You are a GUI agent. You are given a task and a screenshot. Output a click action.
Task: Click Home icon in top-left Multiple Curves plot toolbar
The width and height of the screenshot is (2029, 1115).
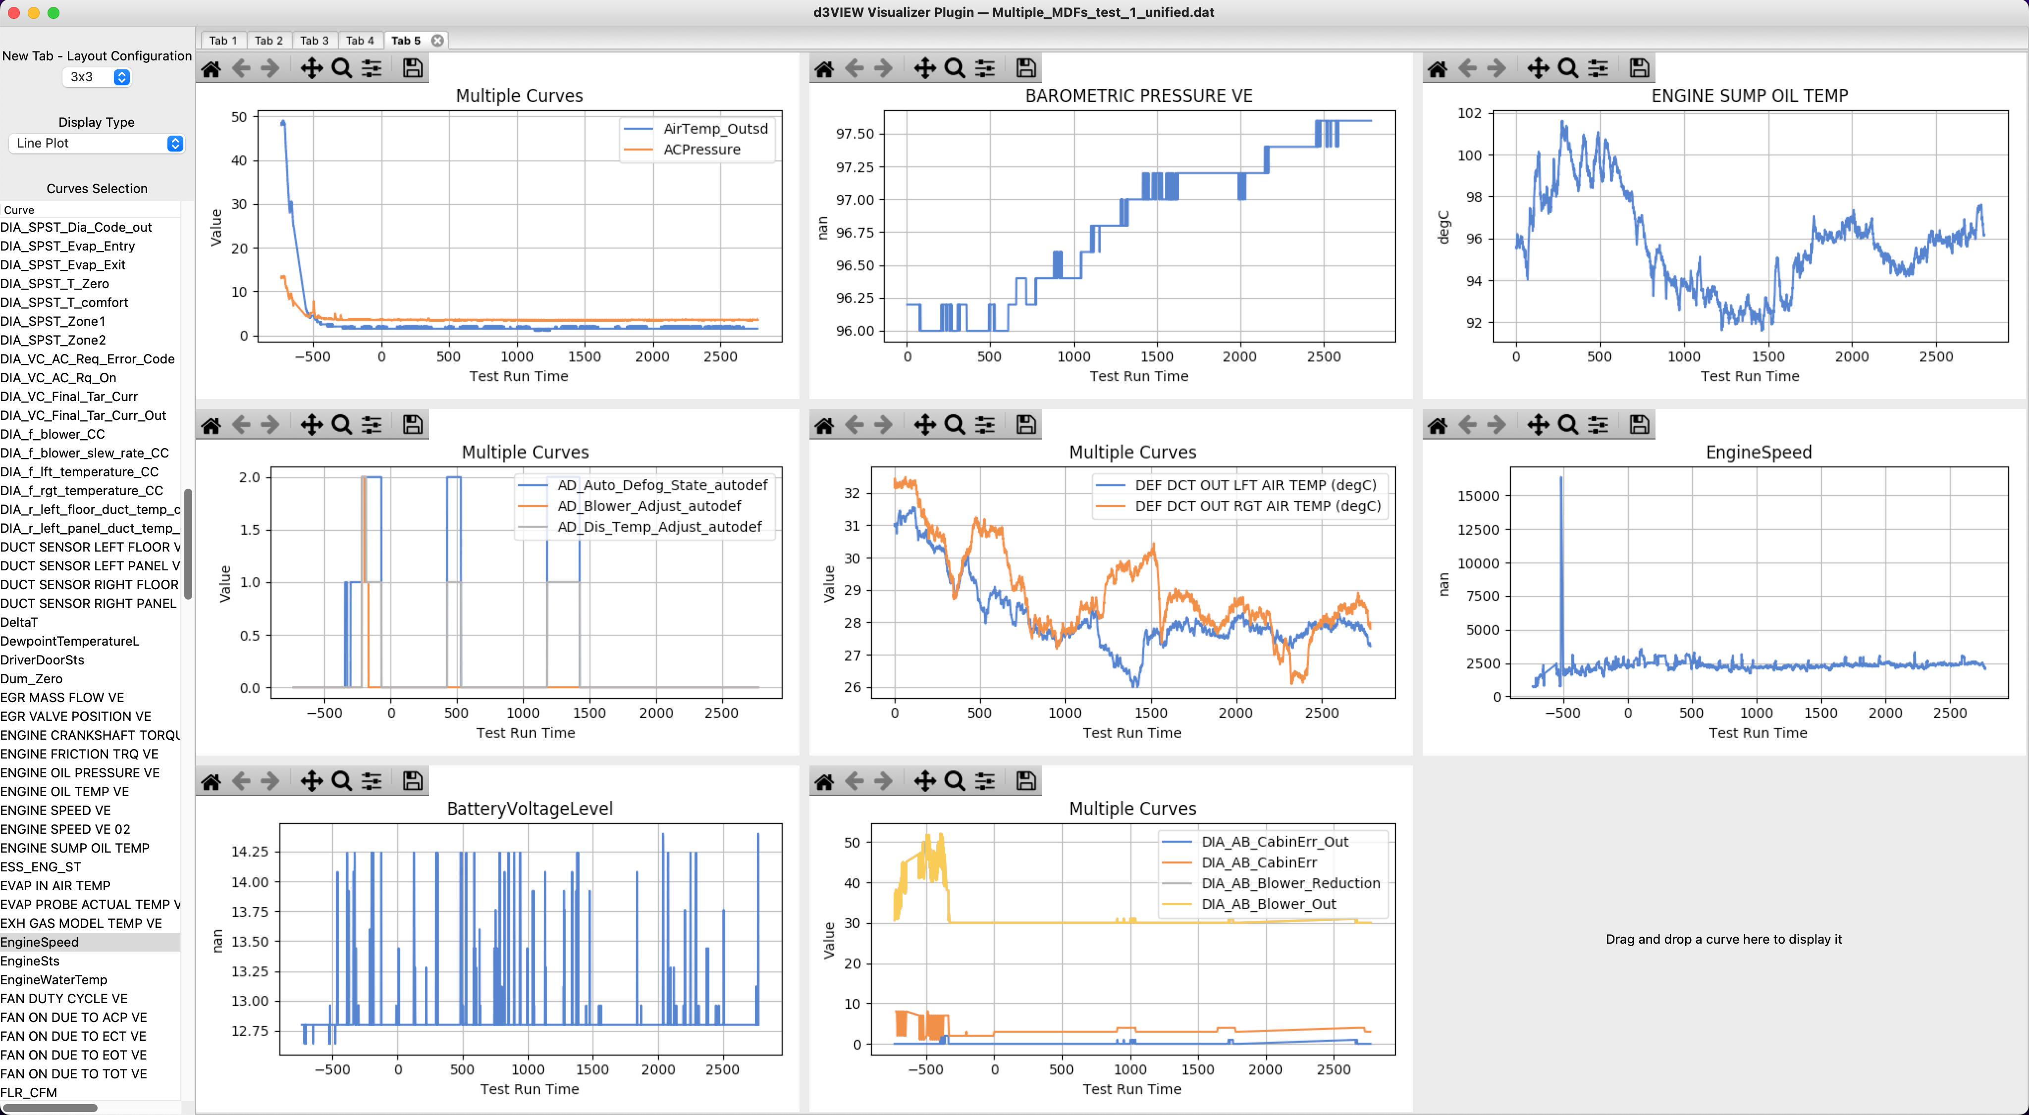pyautogui.click(x=211, y=68)
